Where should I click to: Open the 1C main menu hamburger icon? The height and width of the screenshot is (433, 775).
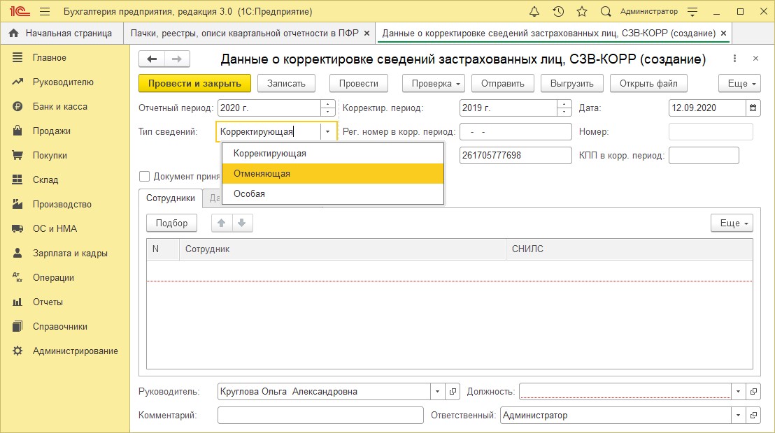pyautogui.click(x=45, y=11)
